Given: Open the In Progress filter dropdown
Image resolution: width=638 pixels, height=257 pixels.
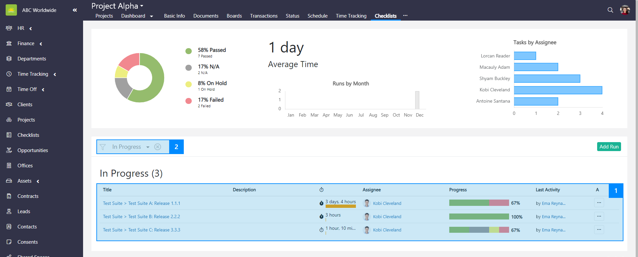Looking at the screenshot, I should [x=148, y=147].
